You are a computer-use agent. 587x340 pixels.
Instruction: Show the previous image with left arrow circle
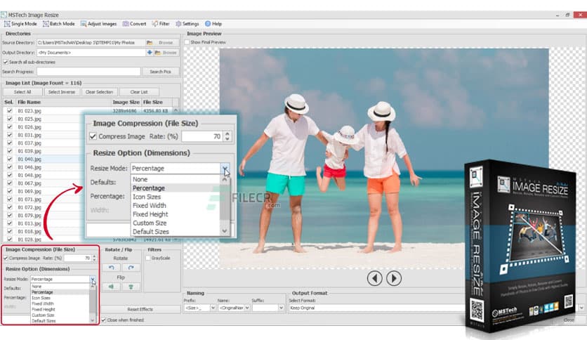tap(374, 278)
